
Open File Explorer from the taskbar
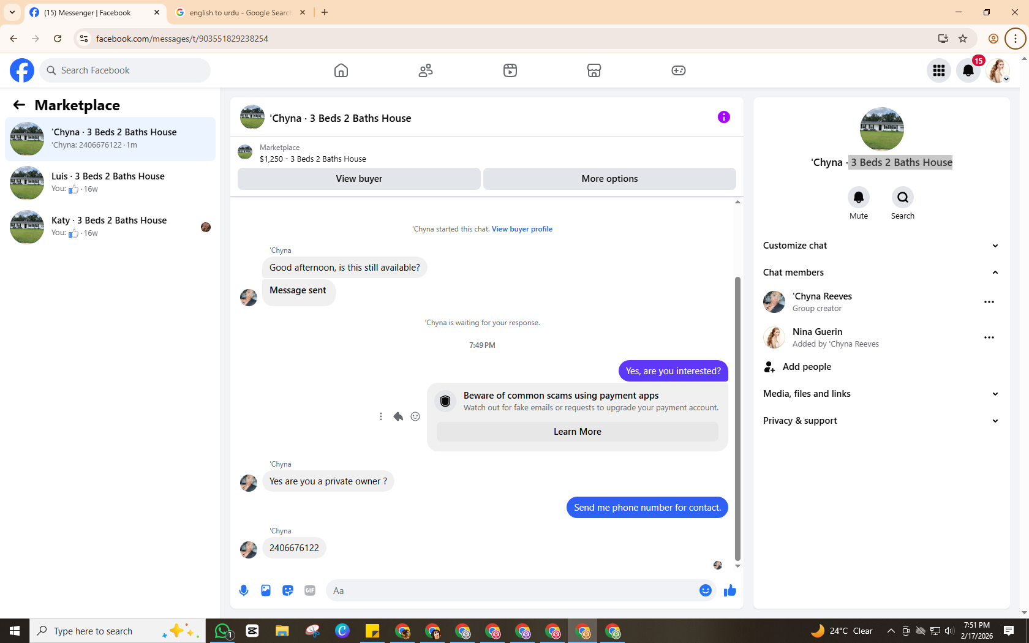(x=282, y=631)
